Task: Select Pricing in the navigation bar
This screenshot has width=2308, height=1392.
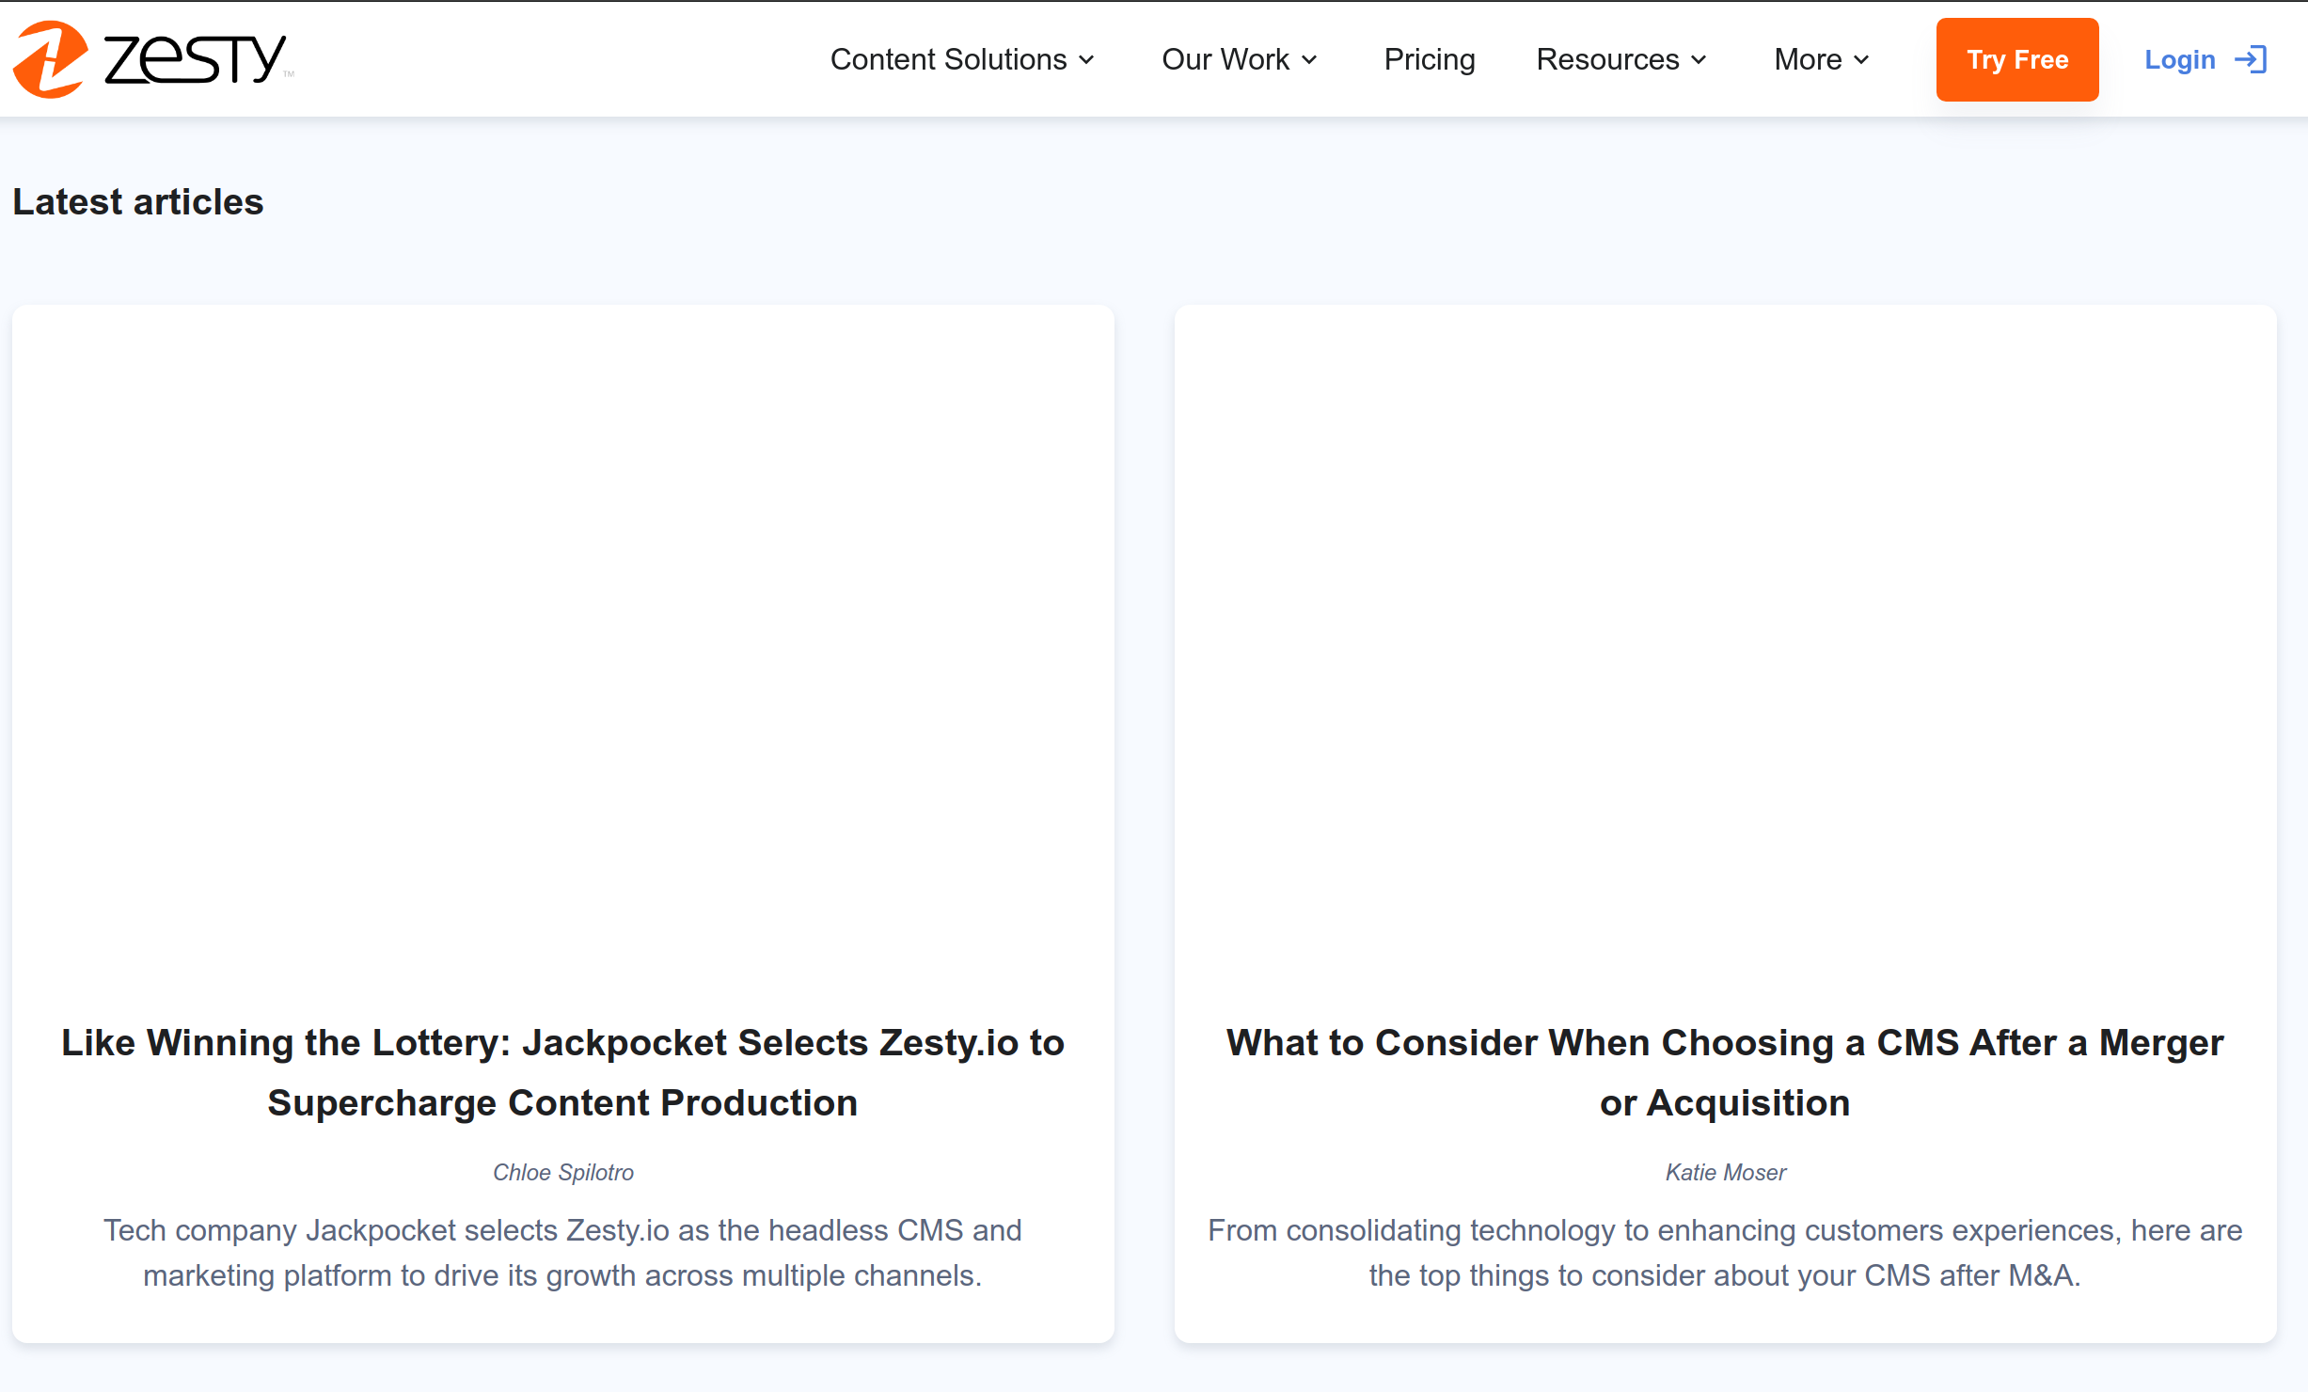Action: click(x=1429, y=58)
